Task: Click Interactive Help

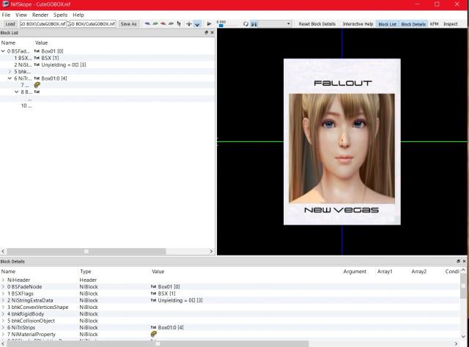Action: tap(358, 24)
